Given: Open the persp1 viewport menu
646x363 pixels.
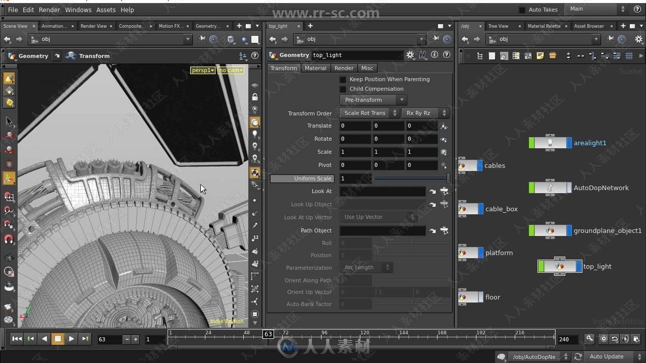Looking at the screenshot, I should 203,70.
